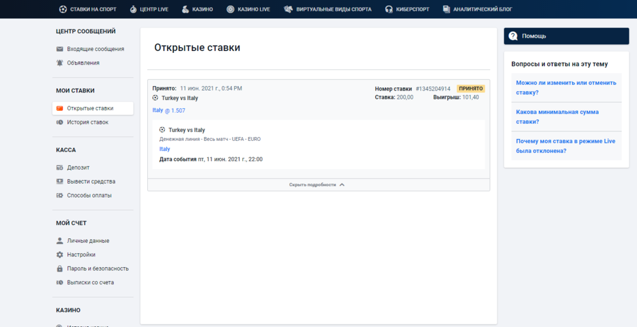The image size is (637, 327).
Task: Click the envelope icon for Входящие сообщения
Action: click(60, 49)
